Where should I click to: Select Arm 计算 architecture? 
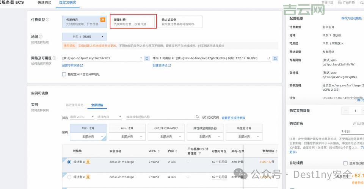(x=127, y=128)
